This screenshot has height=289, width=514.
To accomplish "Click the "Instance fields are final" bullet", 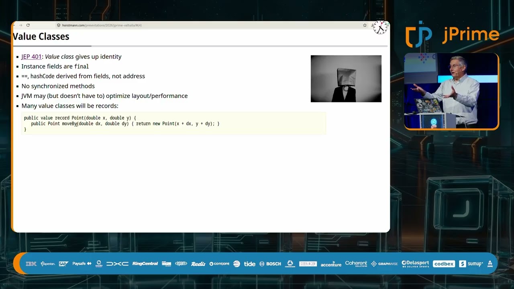I will tap(55, 66).
